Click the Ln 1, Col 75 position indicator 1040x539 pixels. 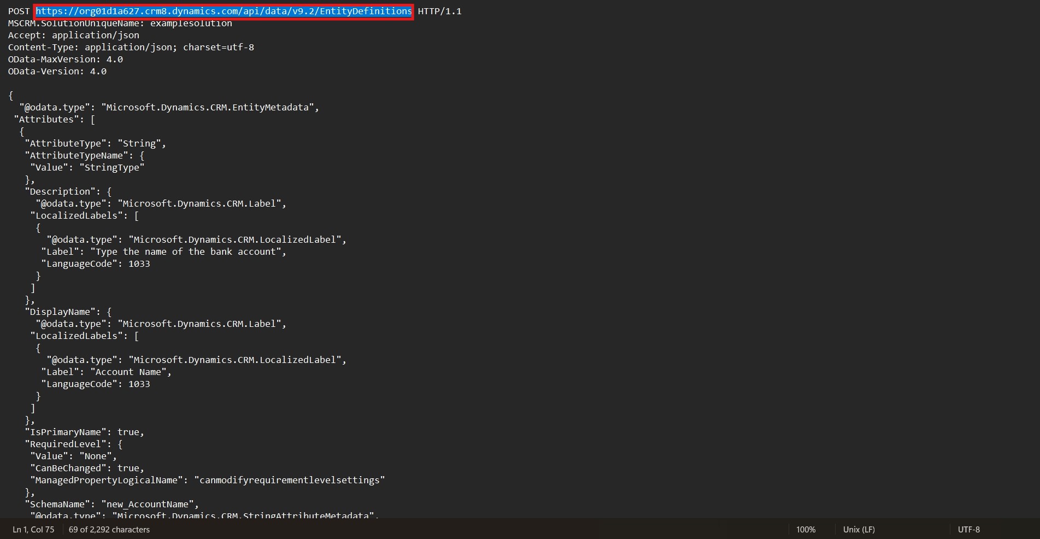33,529
